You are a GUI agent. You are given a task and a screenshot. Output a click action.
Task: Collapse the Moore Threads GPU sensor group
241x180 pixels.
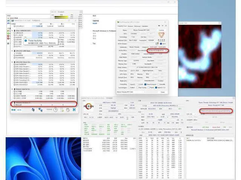pyautogui.click(x=12, y=62)
